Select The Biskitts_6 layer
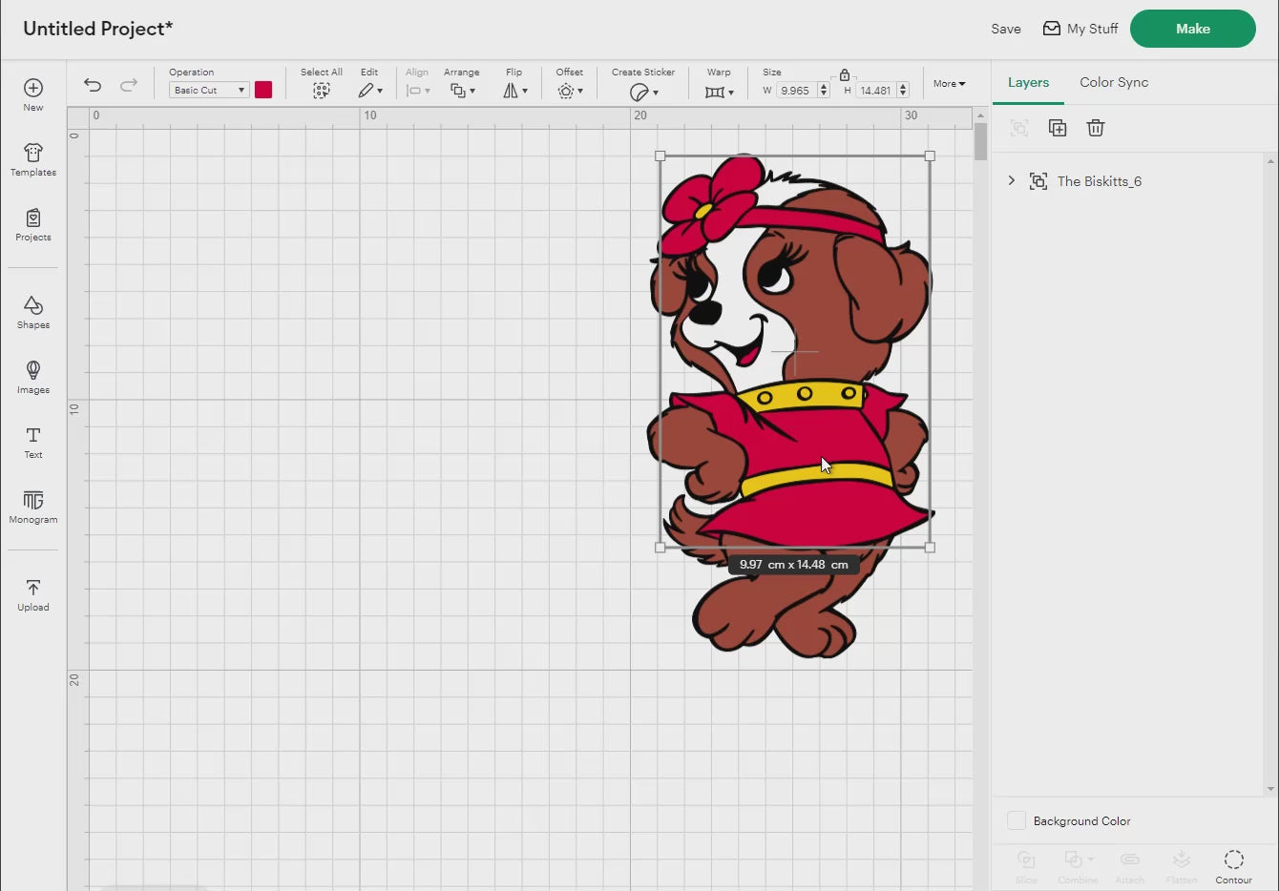 coord(1099,181)
